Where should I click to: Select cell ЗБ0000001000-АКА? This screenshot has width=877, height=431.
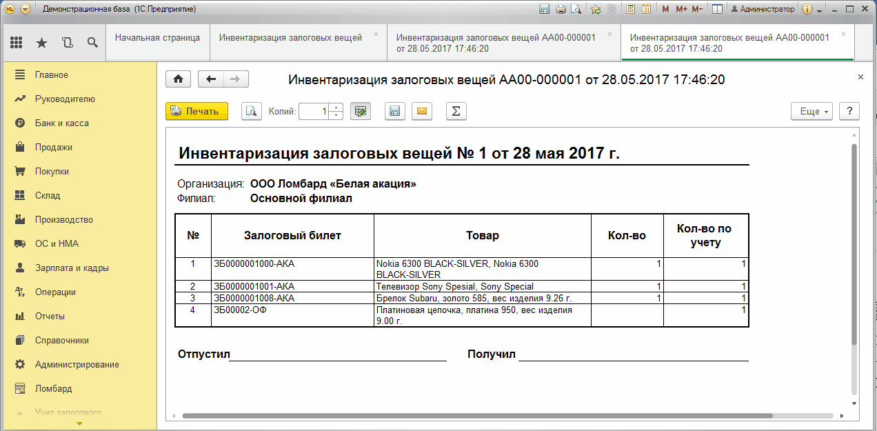pos(292,269)
